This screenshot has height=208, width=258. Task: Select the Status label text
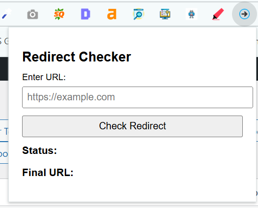[40, 150]
